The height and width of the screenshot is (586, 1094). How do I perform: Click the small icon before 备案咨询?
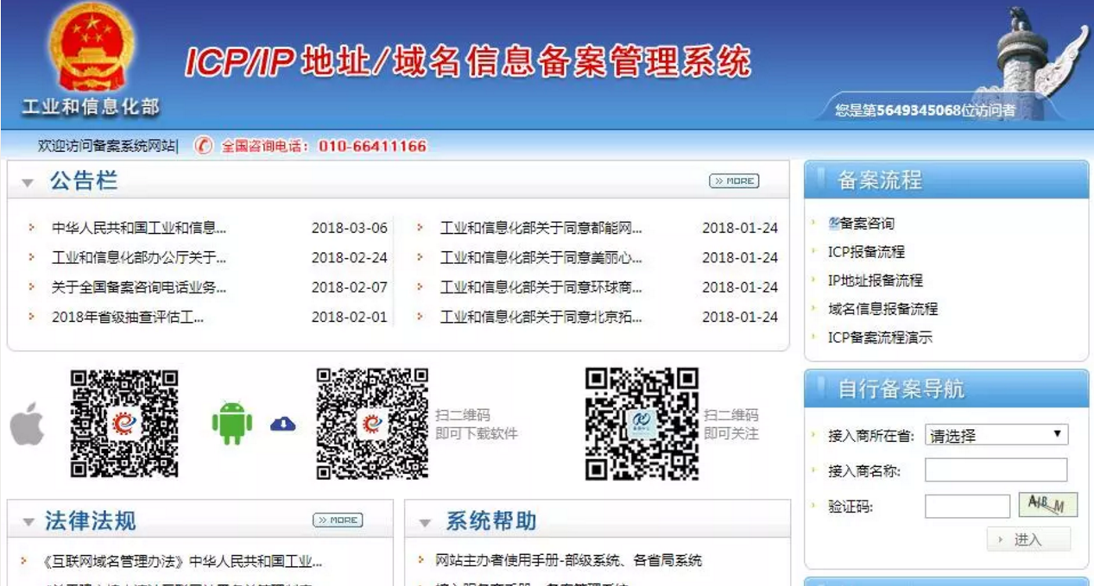coord(833,223)
